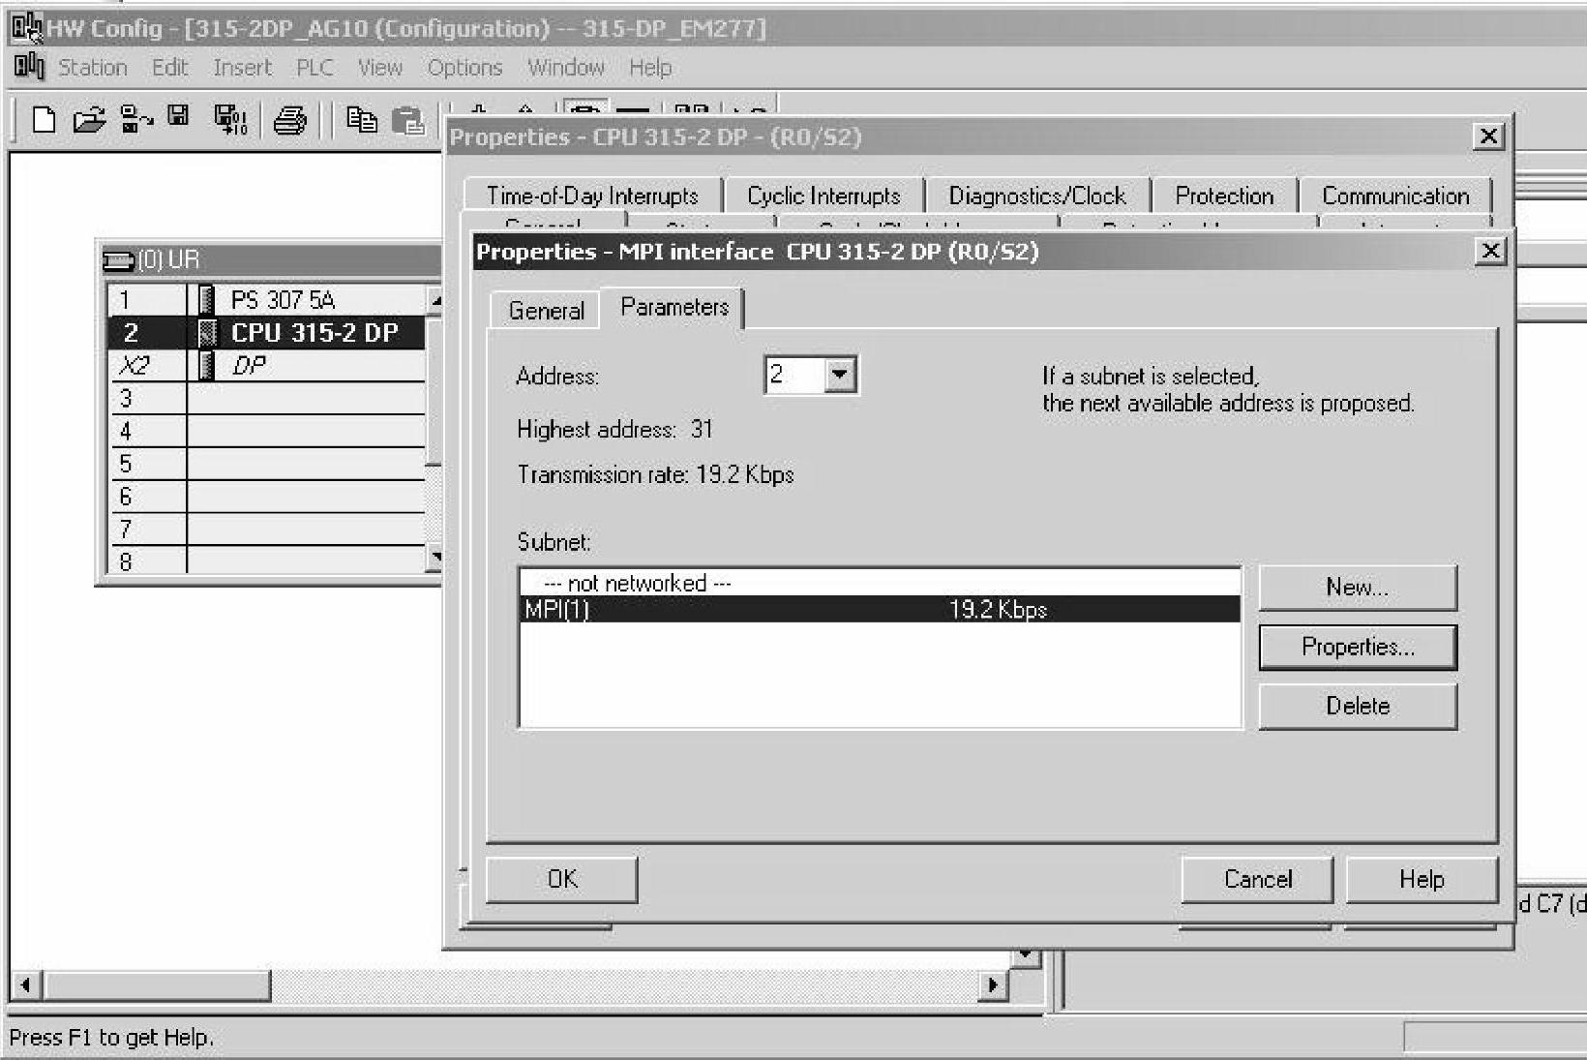
Task: Select rack slot 2 CPU 315-2 DP
Action: [x=267, y=333]
